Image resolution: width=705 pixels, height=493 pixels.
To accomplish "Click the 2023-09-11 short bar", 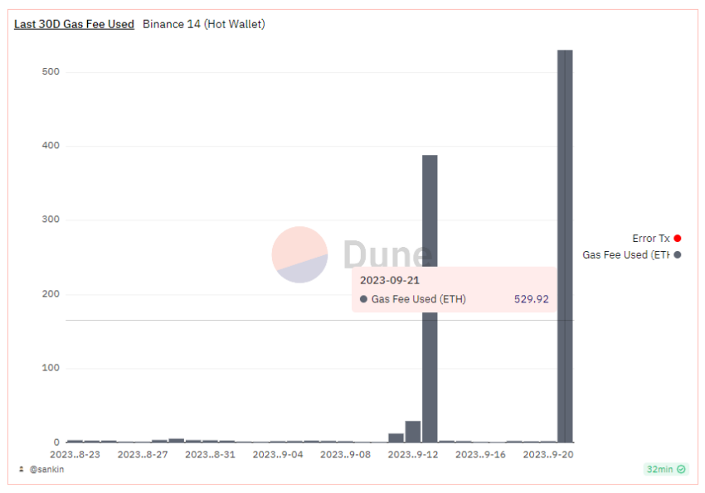I will tap(396, 437).
